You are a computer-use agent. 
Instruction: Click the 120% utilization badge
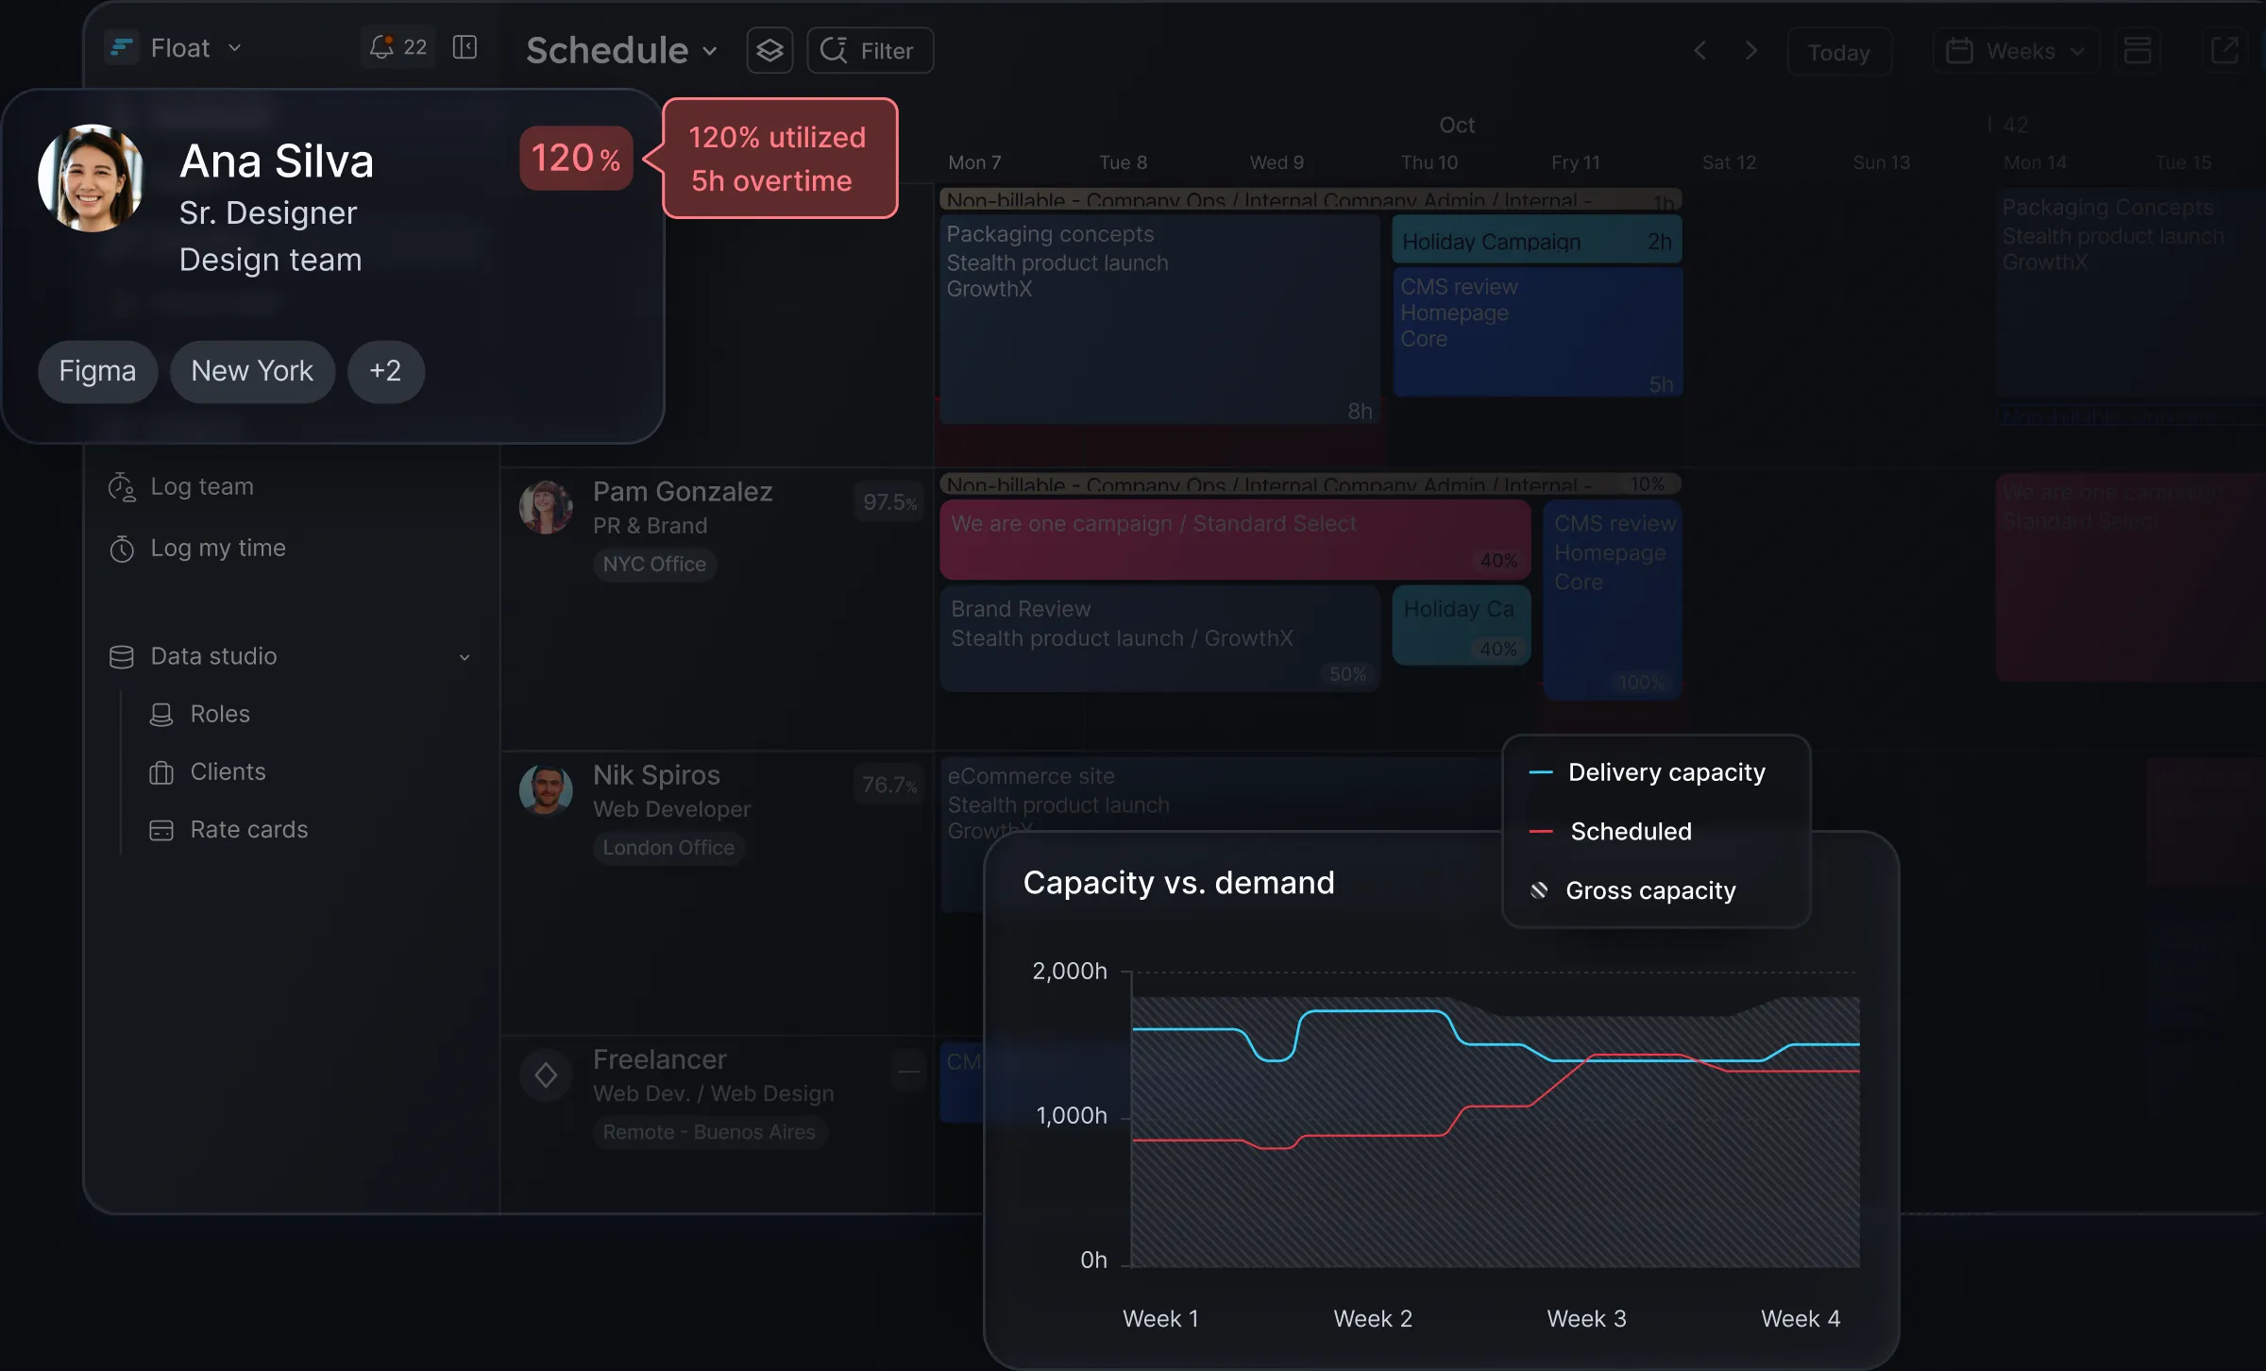tap(576, 158)
